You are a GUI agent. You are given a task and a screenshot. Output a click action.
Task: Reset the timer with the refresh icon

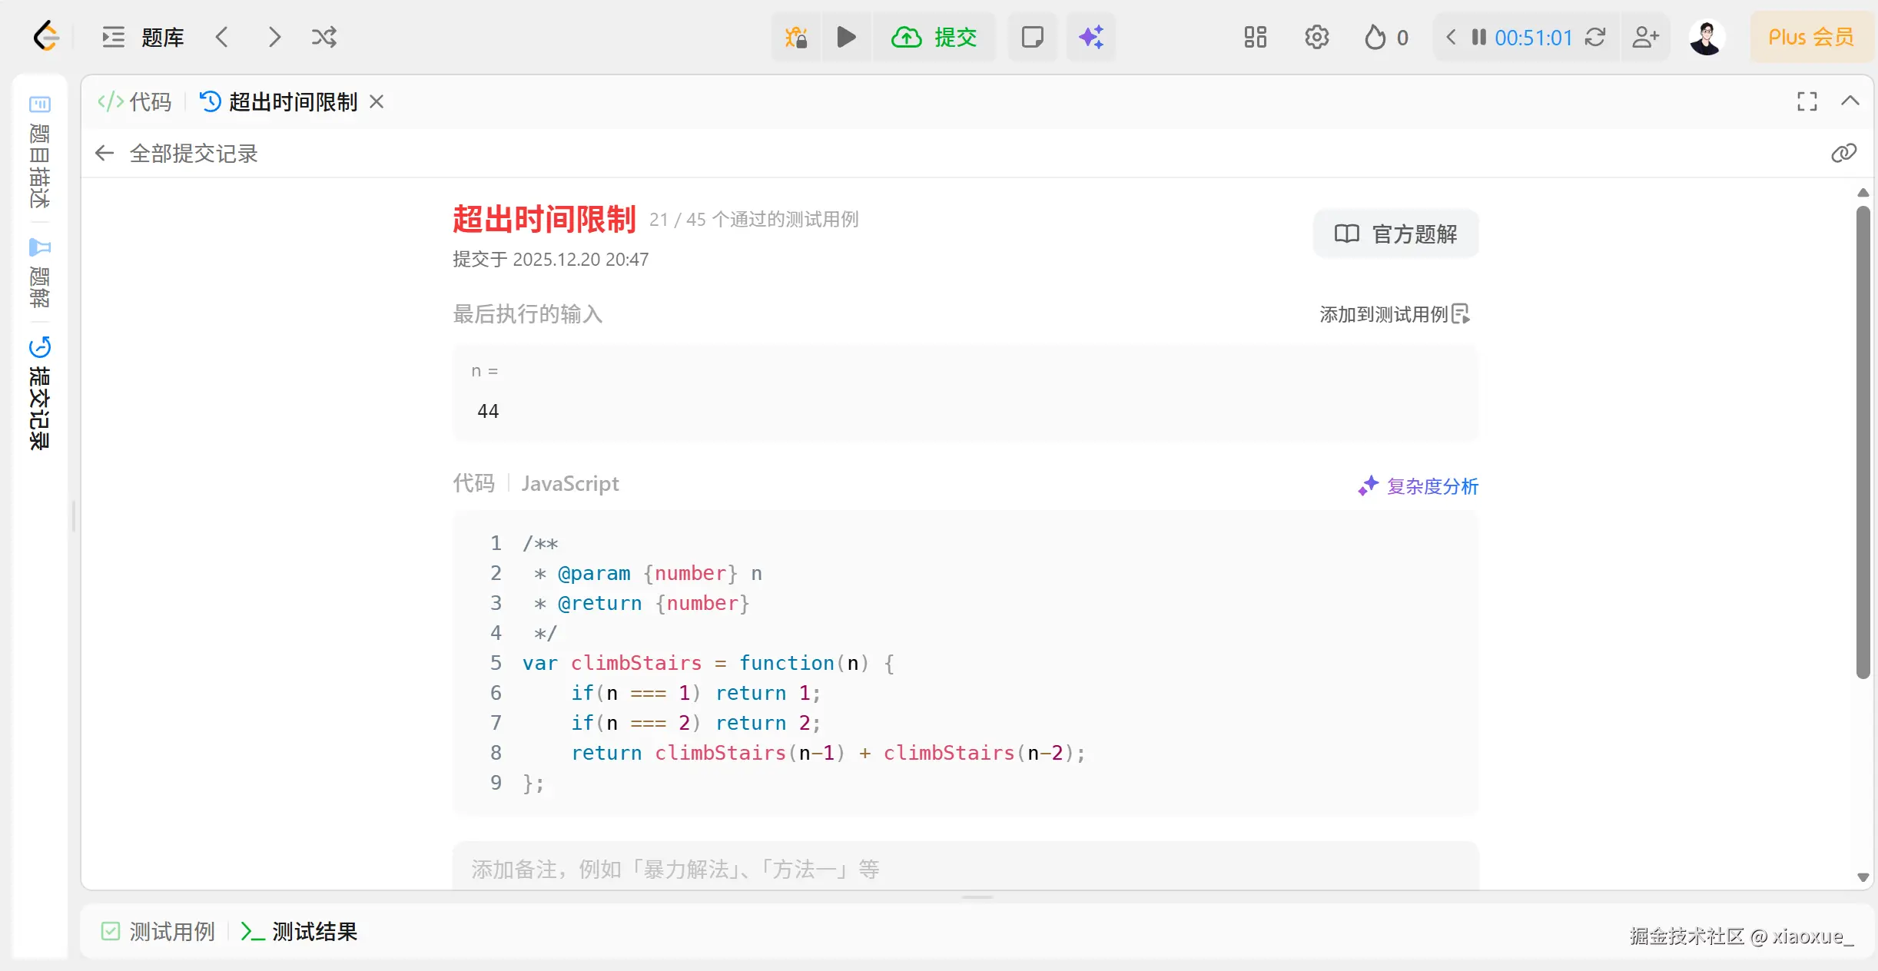coord(1596,36)
